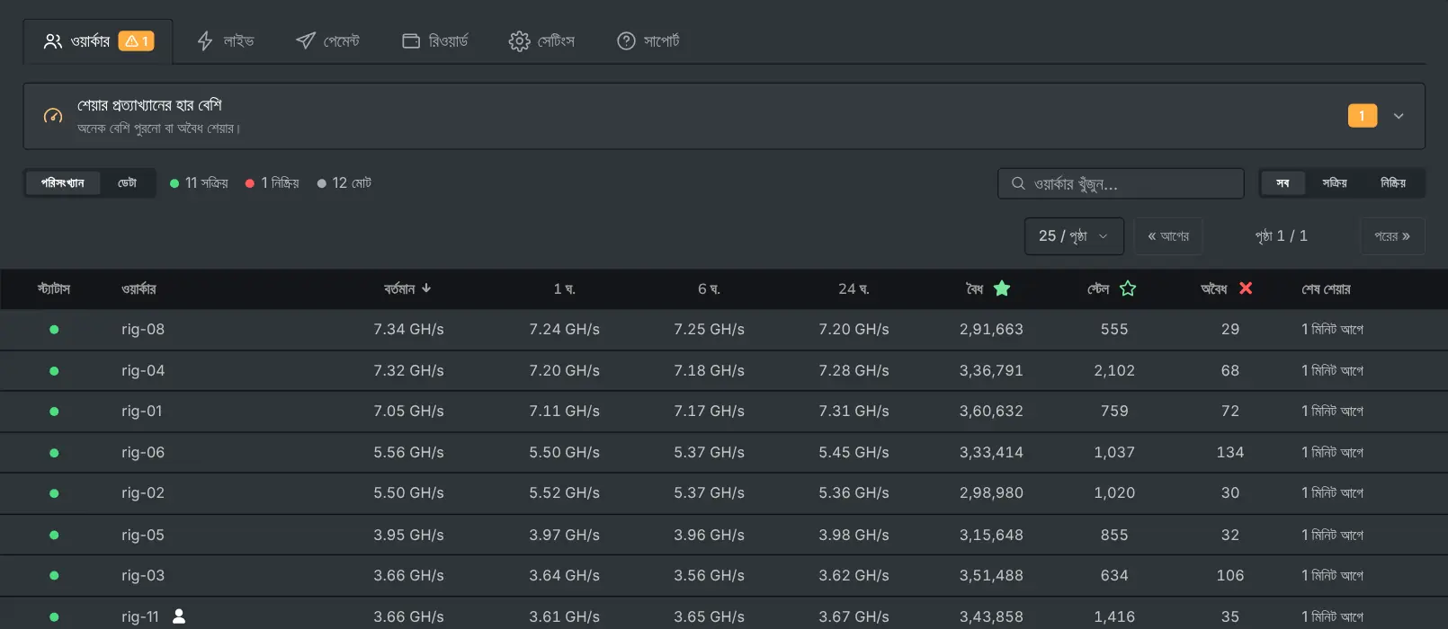Open the ওয়ার্কার tab
This screenshot has width=1448, height=629.
98,41
